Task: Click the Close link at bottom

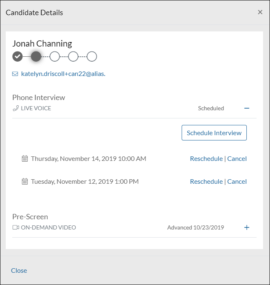Action: (19, 270)
